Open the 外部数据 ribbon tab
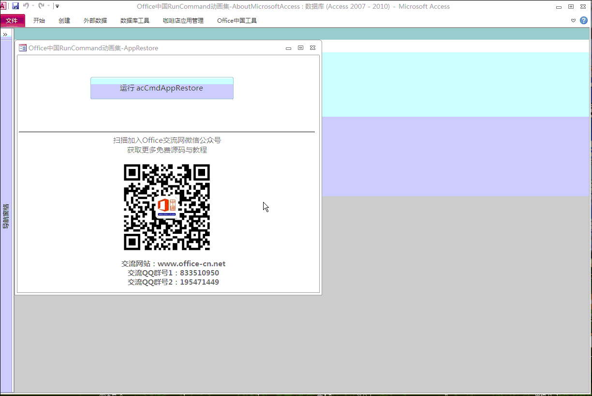 coord(95,21)
